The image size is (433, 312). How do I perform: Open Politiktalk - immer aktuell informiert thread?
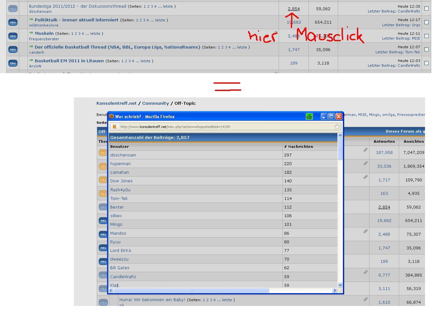[76, 20]
